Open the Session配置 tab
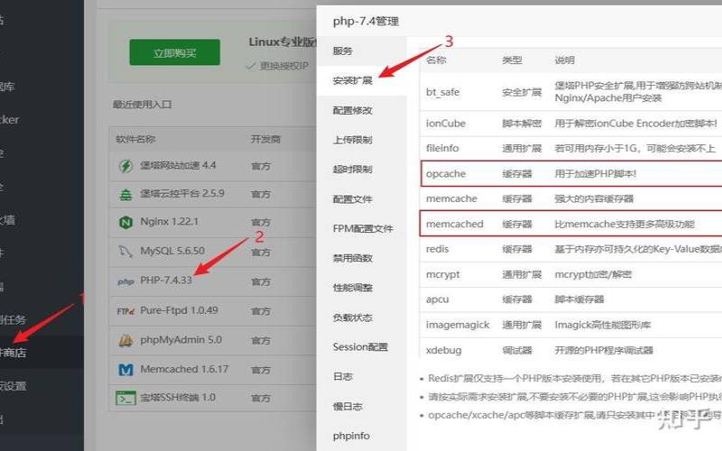722x451 pixels. [360, 346]
